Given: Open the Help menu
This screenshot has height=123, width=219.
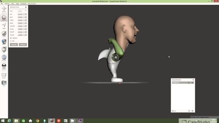Looking at the screenshot, I should coord(17,4).
